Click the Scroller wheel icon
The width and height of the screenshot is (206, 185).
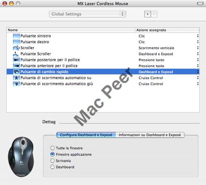[16, 48]
